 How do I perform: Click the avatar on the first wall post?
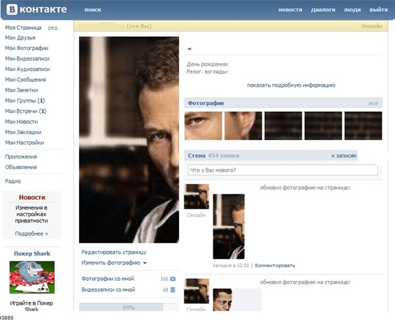pyautogui.click(x=196, y=197)
